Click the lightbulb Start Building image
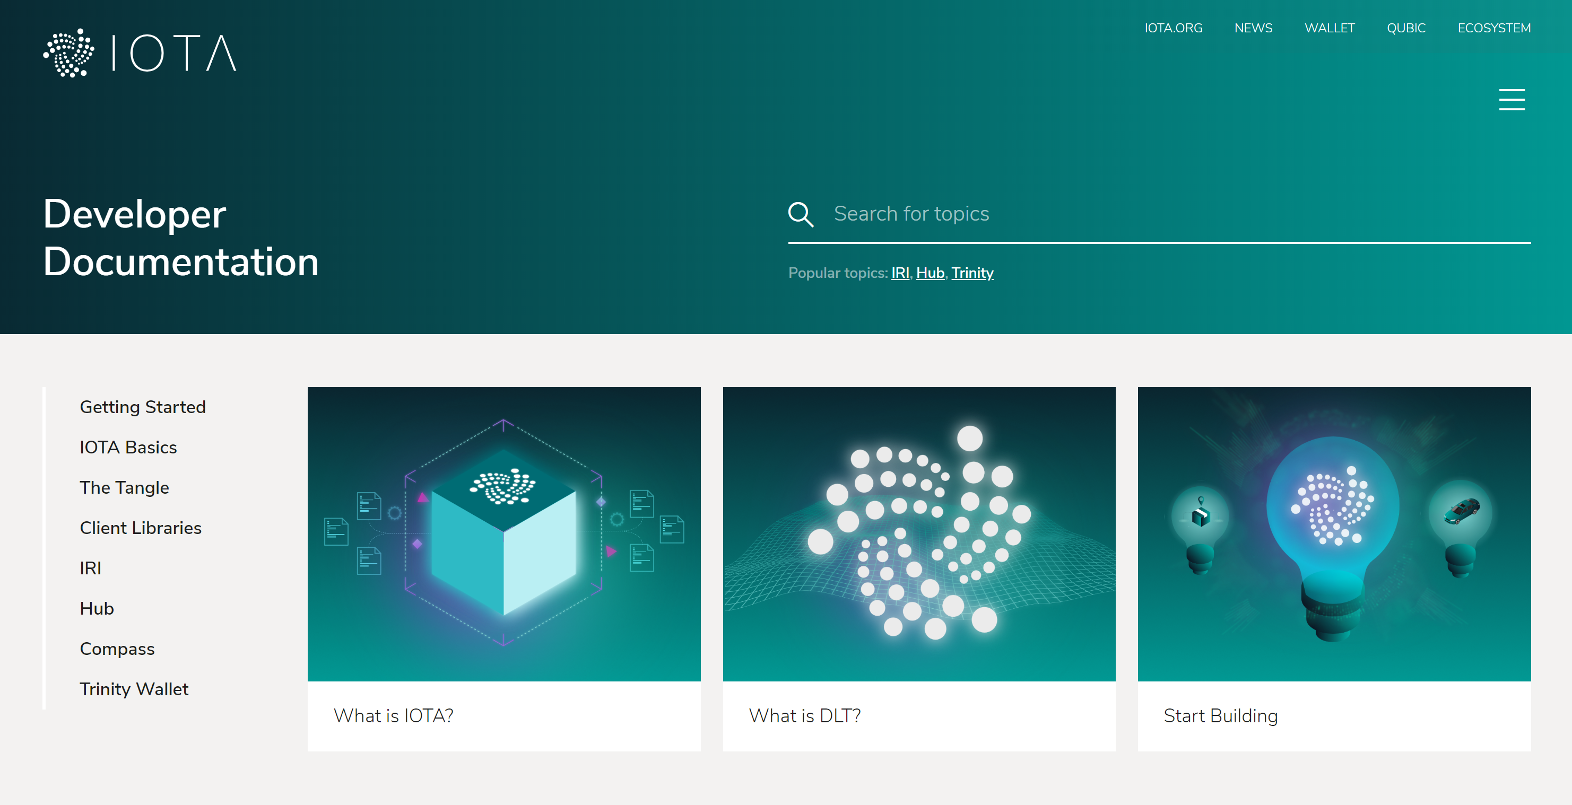This screenshot has width=1572, height=805. tap(1334, 533)
